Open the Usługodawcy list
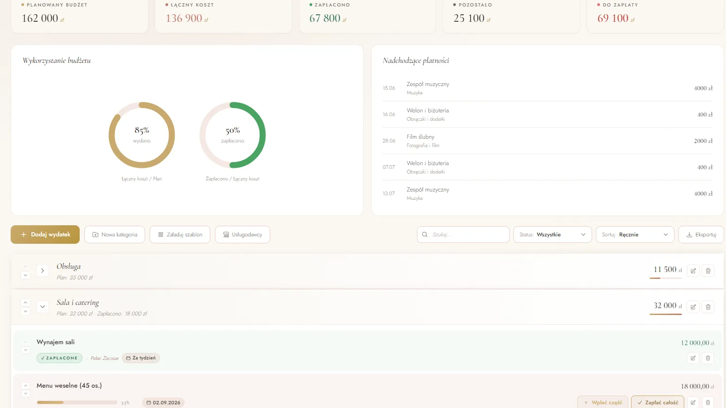 click(242, 235)
